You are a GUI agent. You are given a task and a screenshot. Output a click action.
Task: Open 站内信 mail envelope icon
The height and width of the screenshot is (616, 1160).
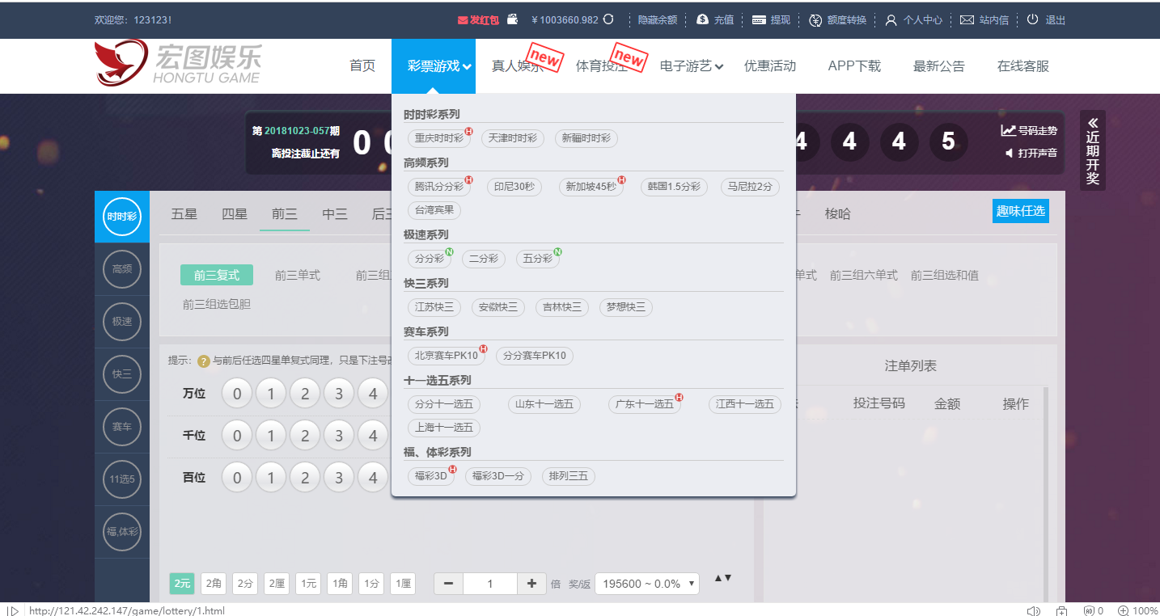(x=967, y=19)
